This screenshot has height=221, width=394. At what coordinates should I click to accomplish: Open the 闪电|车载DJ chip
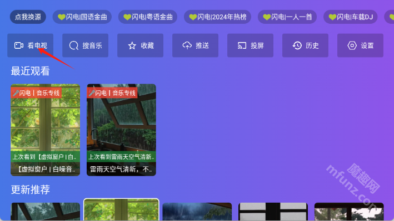351,17
